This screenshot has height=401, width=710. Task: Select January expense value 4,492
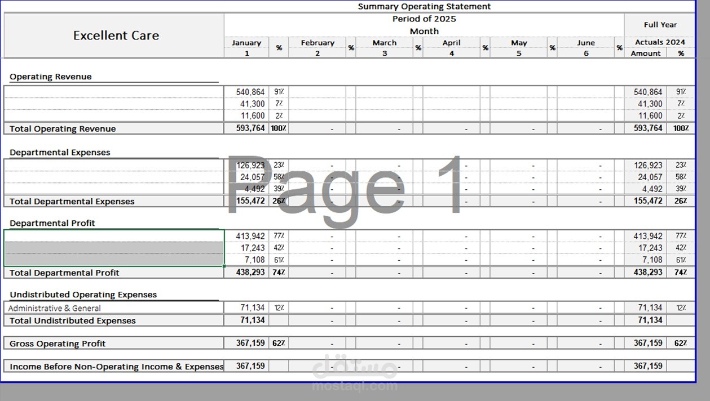255,189
